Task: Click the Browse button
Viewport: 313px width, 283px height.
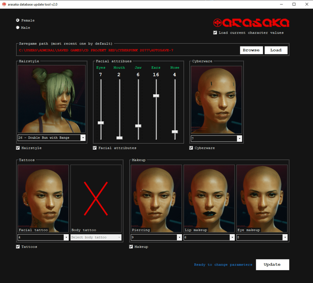Action: coord(251,50)
